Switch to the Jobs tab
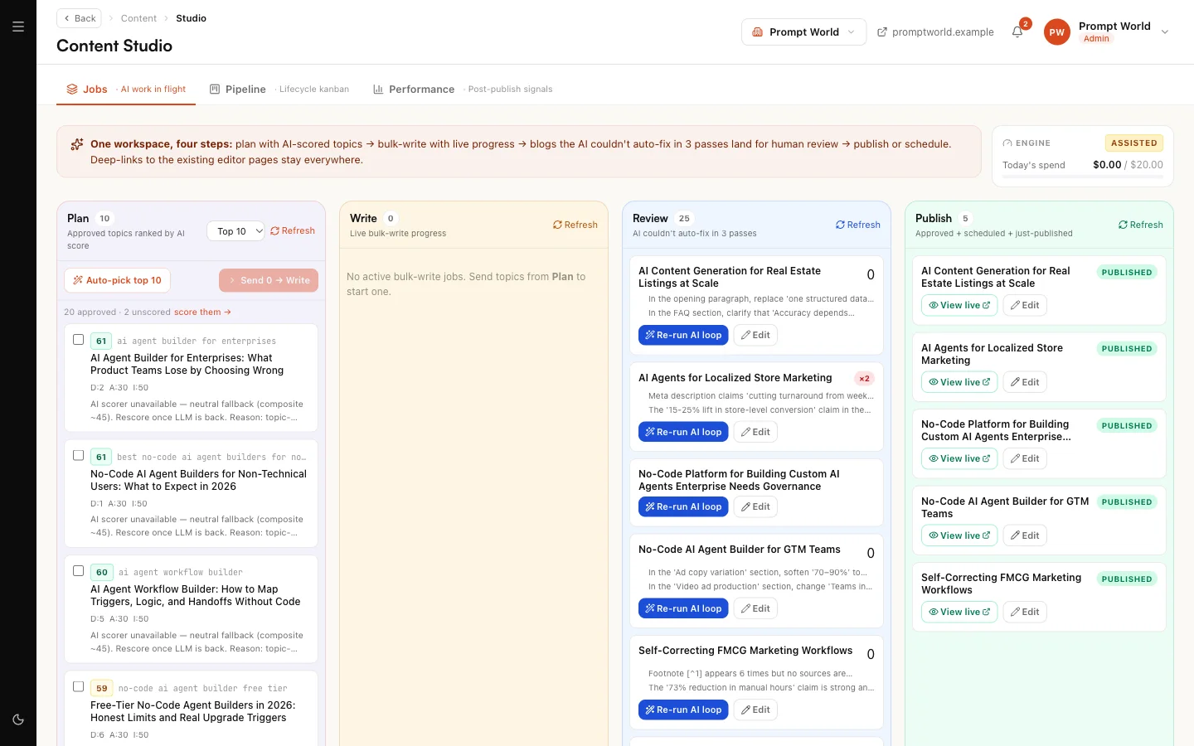 click(126, 90)
